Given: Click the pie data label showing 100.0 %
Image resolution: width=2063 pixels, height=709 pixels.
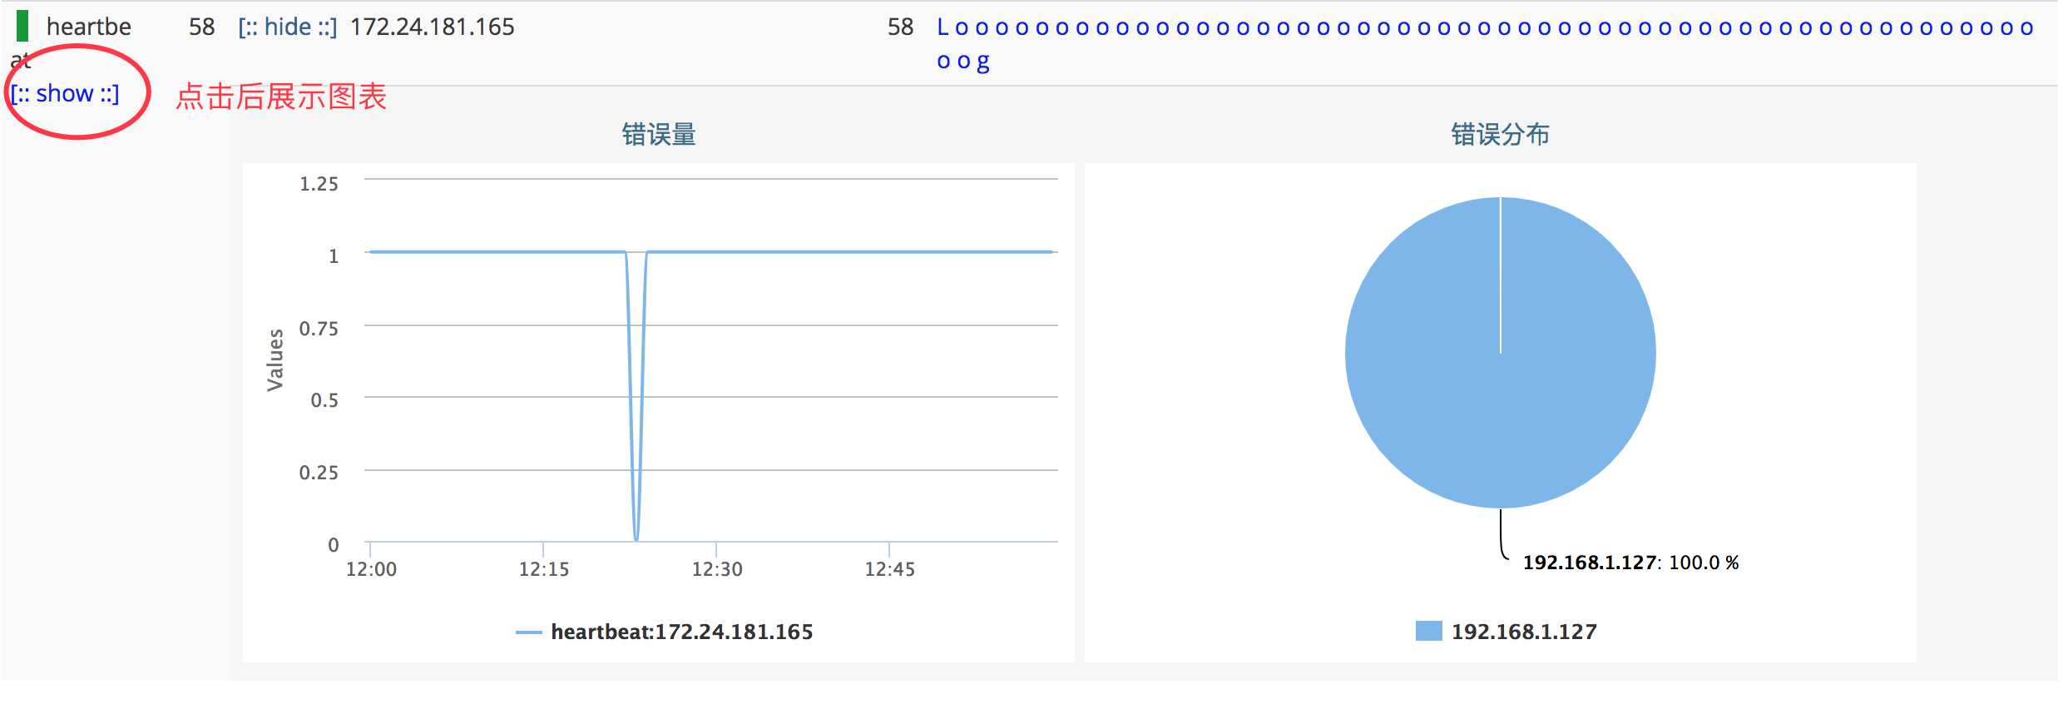Looking at the screenshot, I should tap(1630, 563).
